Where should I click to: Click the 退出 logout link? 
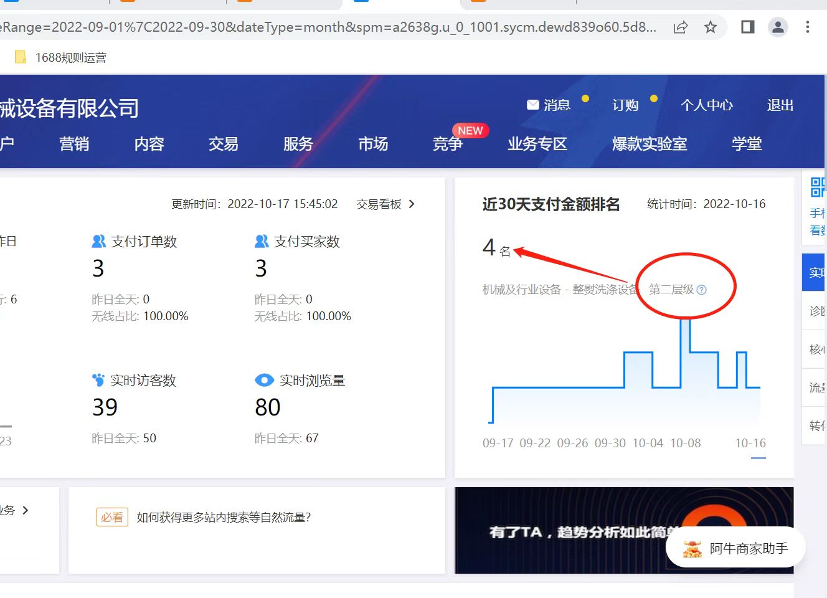tap(780, 105)
